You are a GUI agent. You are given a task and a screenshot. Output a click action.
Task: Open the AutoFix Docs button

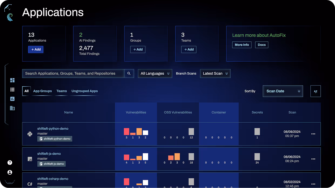pos(262,45)
